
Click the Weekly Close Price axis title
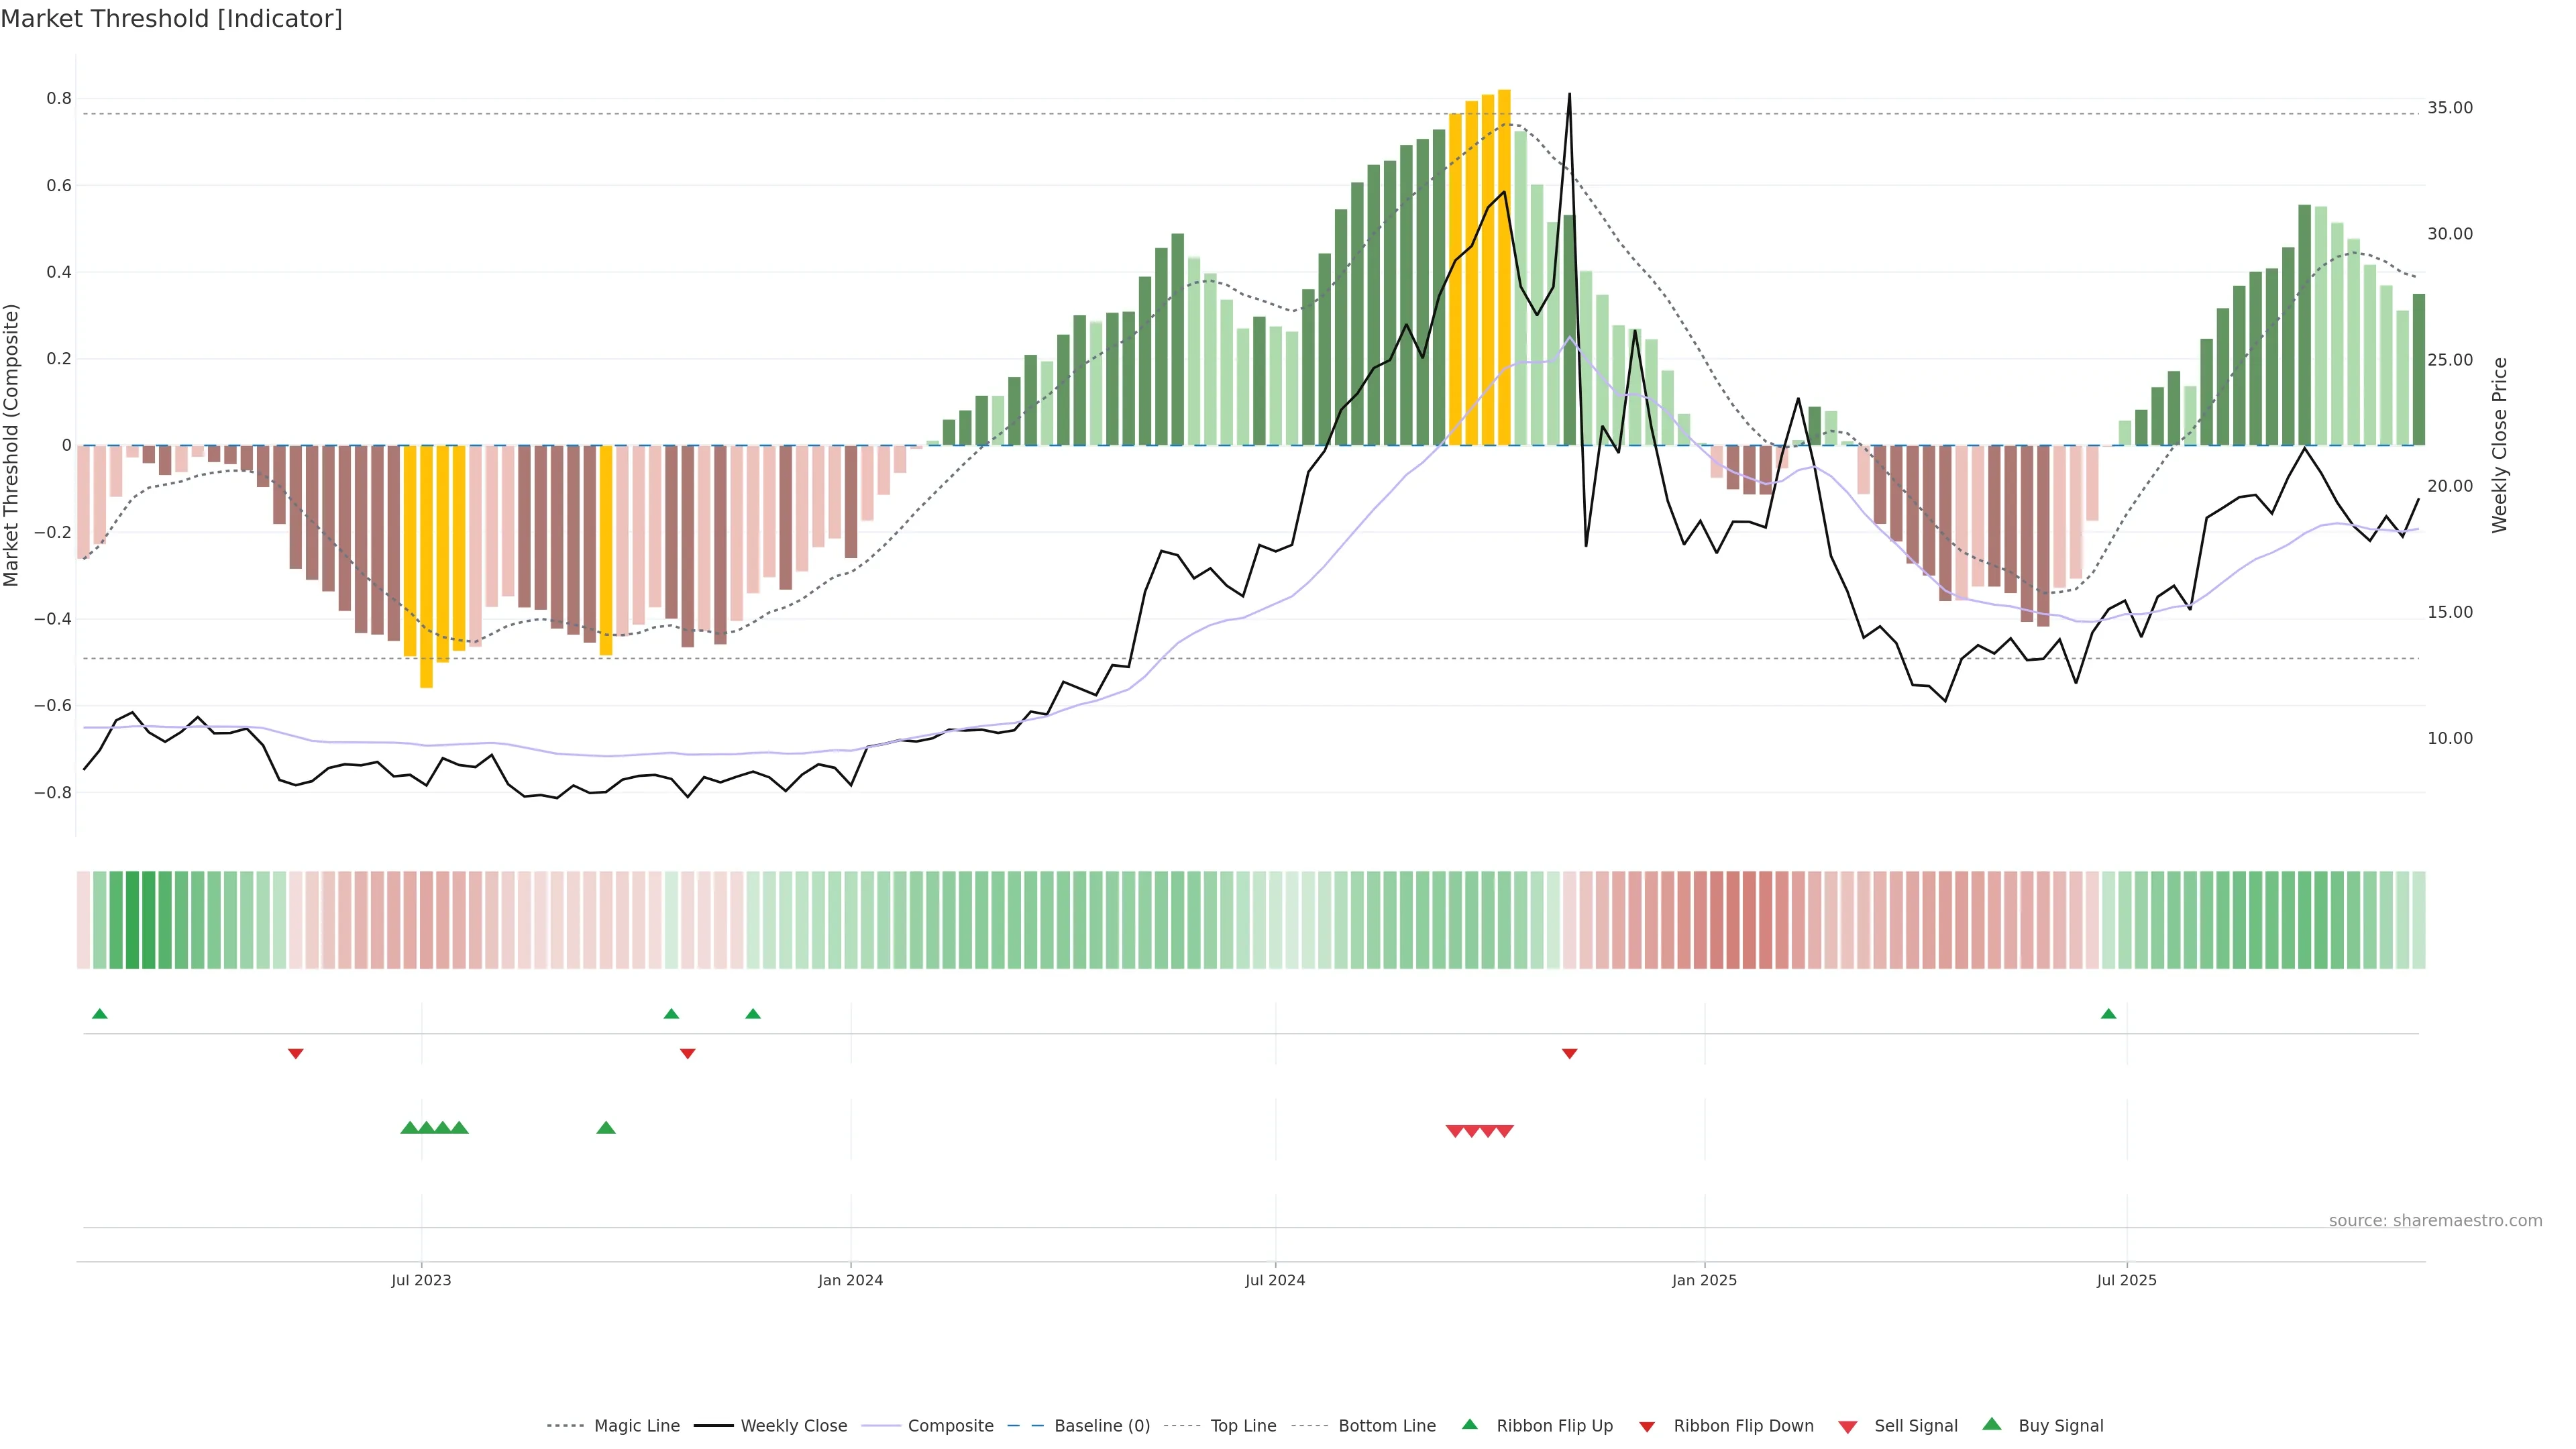(x=2499, y=445)
